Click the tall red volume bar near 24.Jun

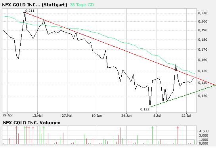pyautogui.click(x=120, y=136)
